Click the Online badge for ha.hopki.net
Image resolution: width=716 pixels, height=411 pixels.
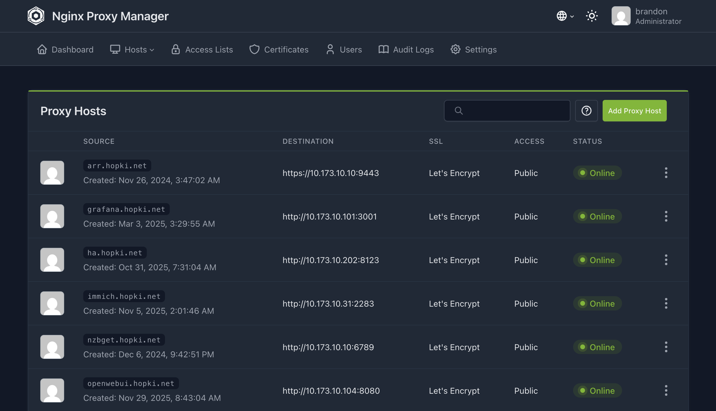(597, 260)
